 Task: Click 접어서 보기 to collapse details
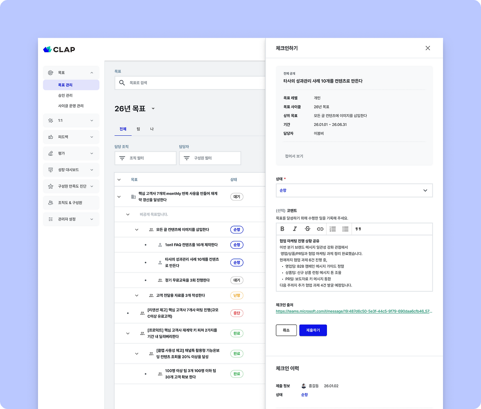pyautogui.click(x=294, y=156)
